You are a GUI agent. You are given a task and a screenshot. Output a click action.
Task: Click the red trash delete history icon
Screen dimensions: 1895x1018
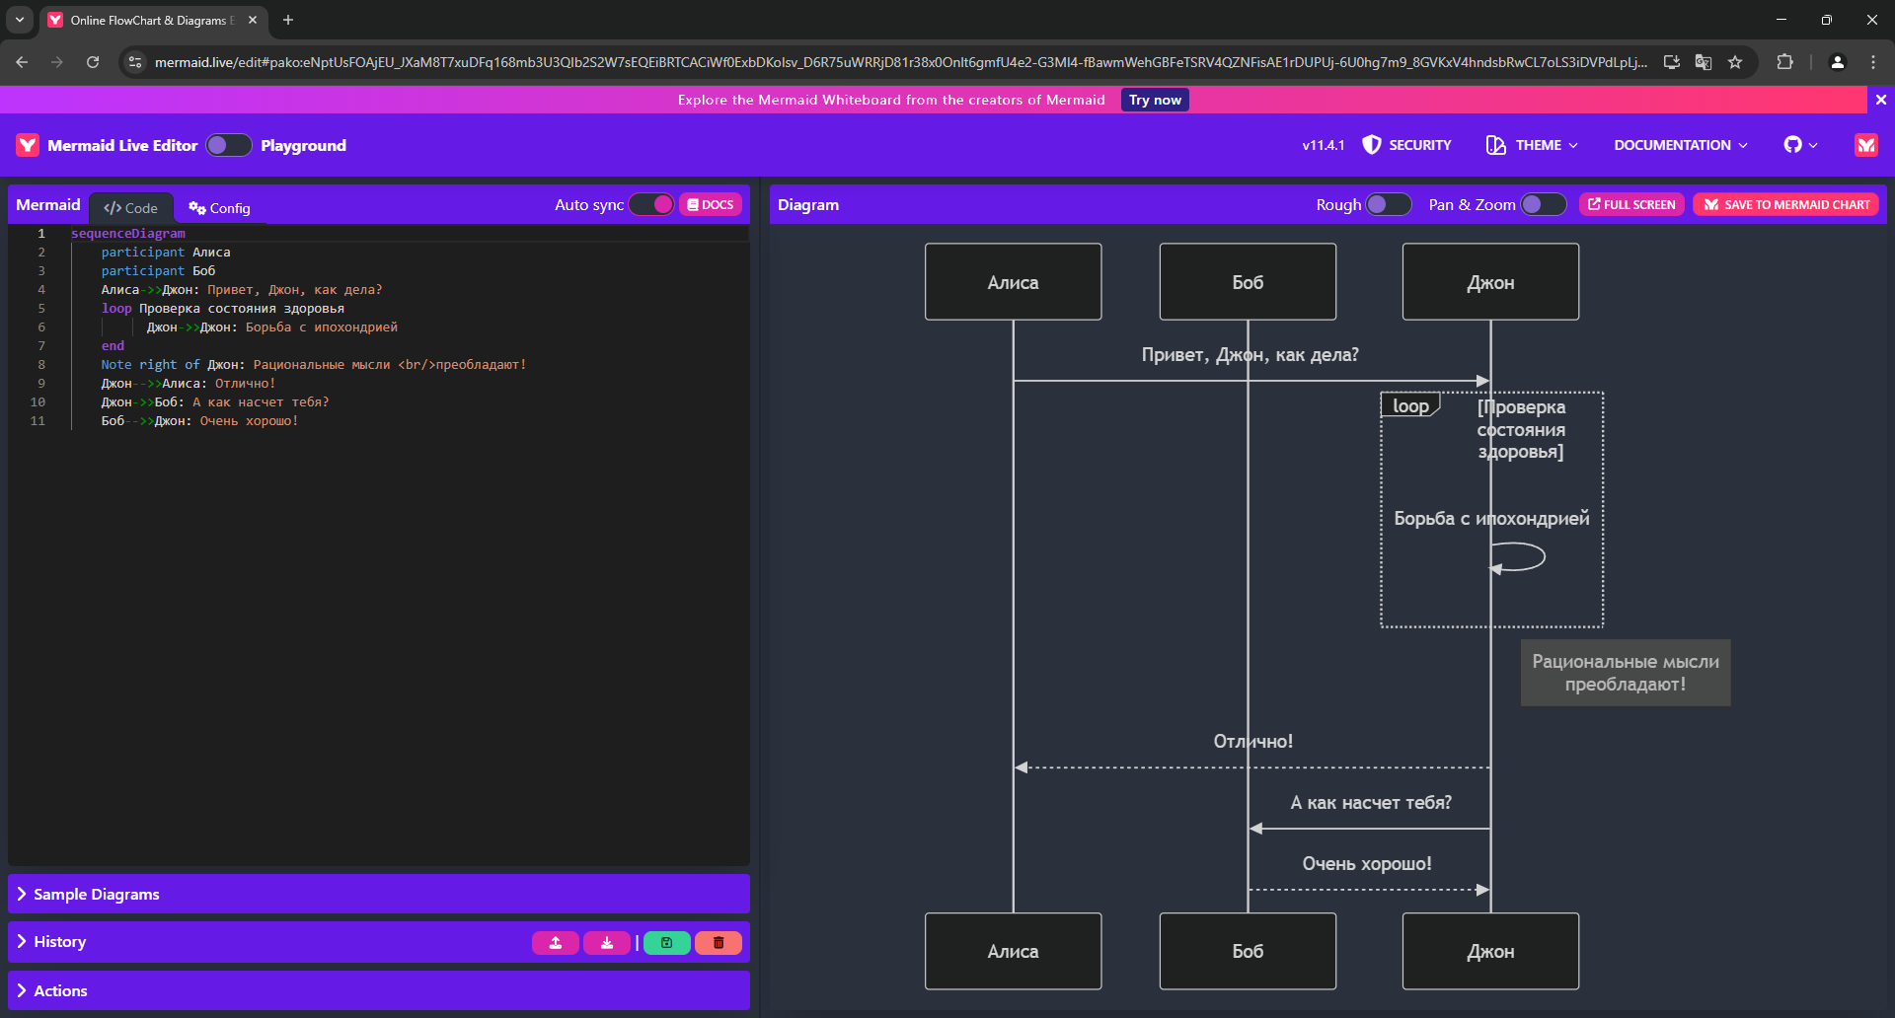point(719,943)
